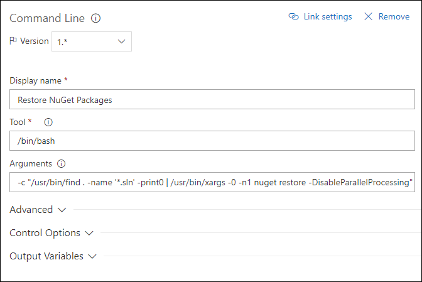The height and width of the screenshot is (282, 422).
Task: Click the chevron arrow in the Version dropdown
Action: coord(121,41)
